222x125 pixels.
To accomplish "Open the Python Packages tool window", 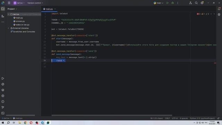I will (x=3, y=90).
